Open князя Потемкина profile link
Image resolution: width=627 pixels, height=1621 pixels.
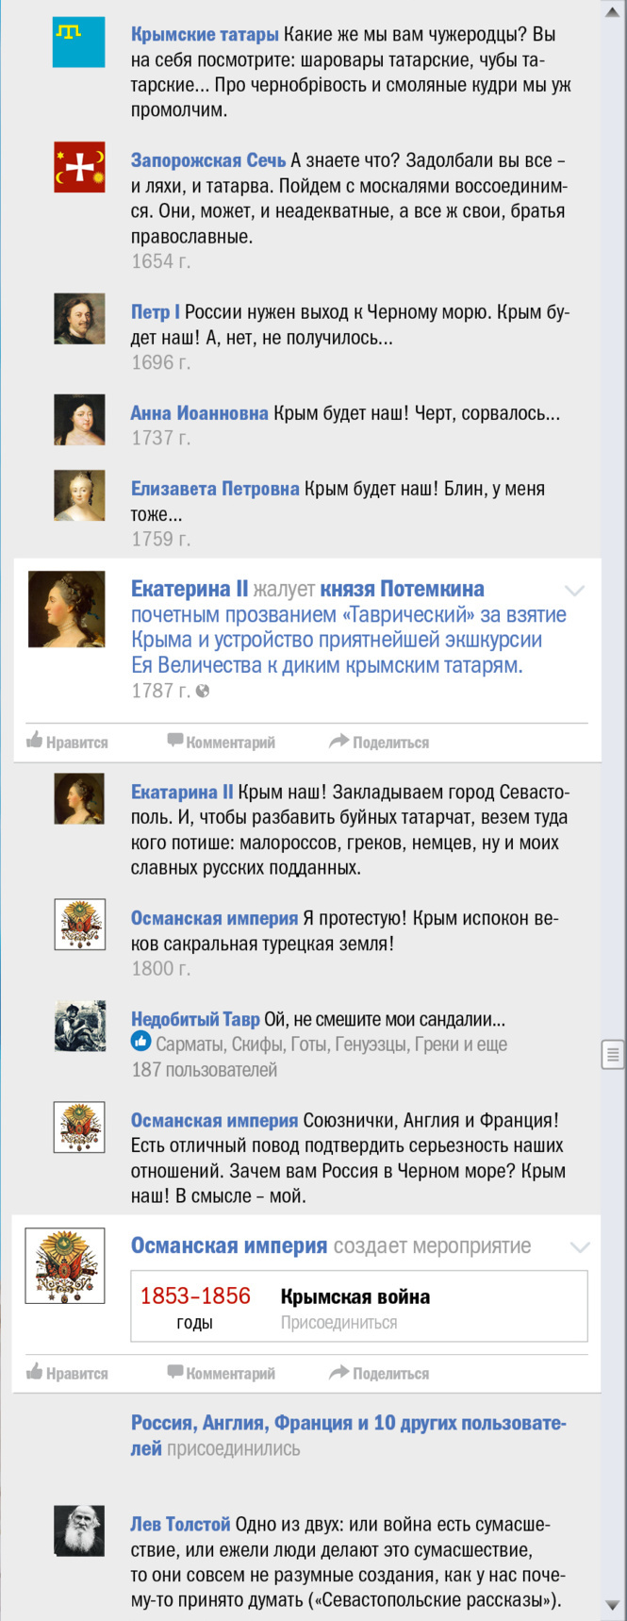click(x=402, y=589)
